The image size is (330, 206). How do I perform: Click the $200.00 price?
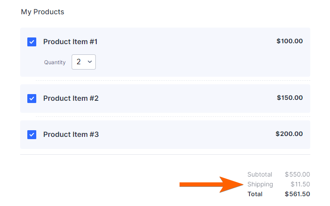tap(289, 134)
